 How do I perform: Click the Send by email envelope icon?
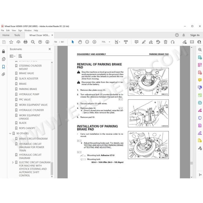192,42
